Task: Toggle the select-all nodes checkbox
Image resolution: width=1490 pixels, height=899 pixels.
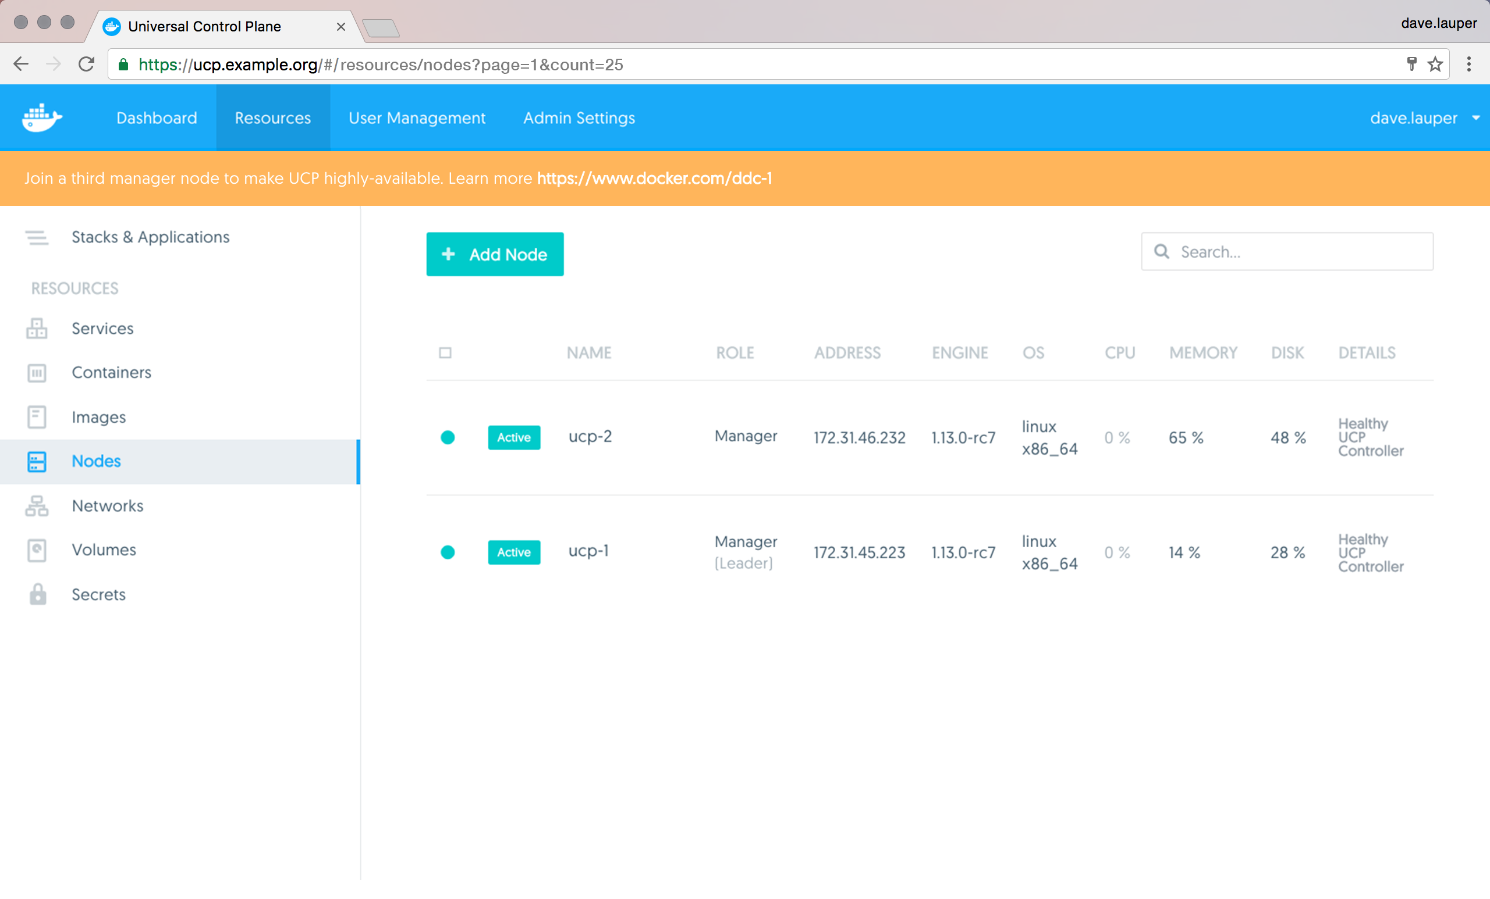Action: (445, 353)
